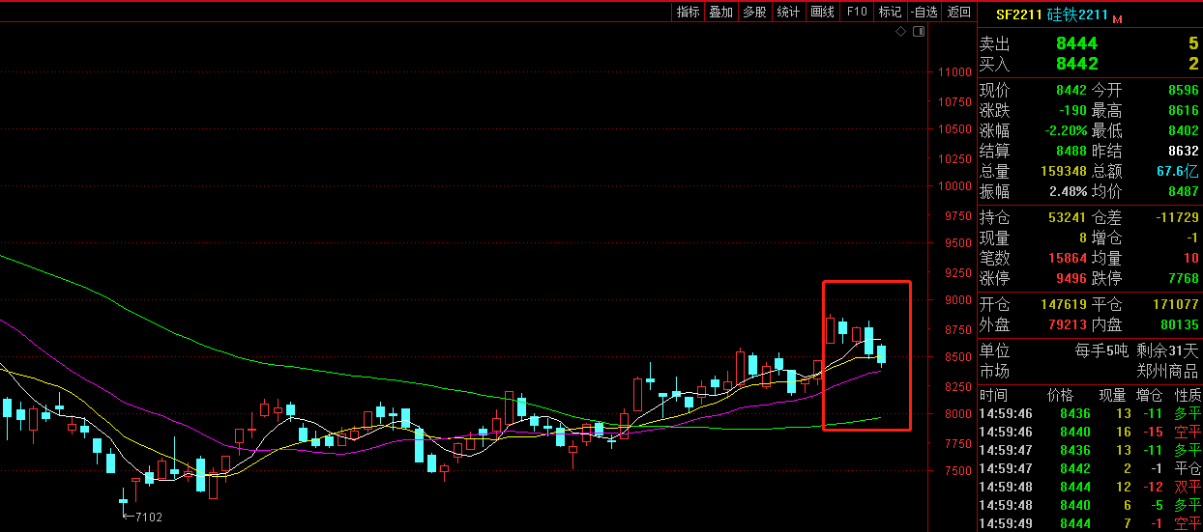The height and width of the screenshot is (532, 1203).
Task: Open the 指标 indicators menu
Action: (688, 12)
